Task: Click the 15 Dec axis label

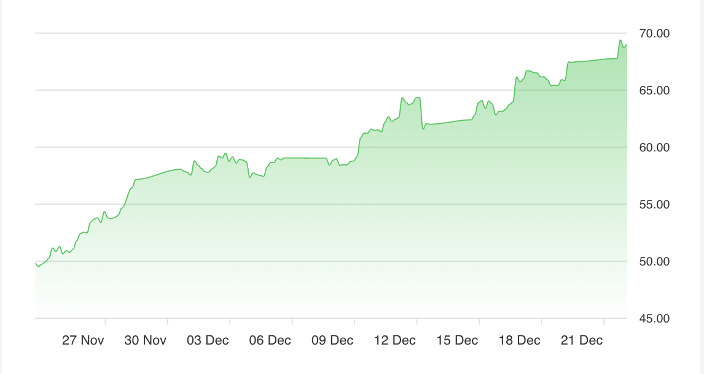Action: [457, 340]
